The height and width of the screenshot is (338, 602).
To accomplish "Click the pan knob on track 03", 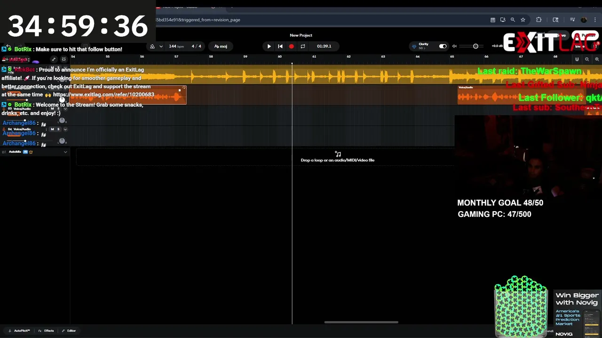I will (x=62, y=121).
